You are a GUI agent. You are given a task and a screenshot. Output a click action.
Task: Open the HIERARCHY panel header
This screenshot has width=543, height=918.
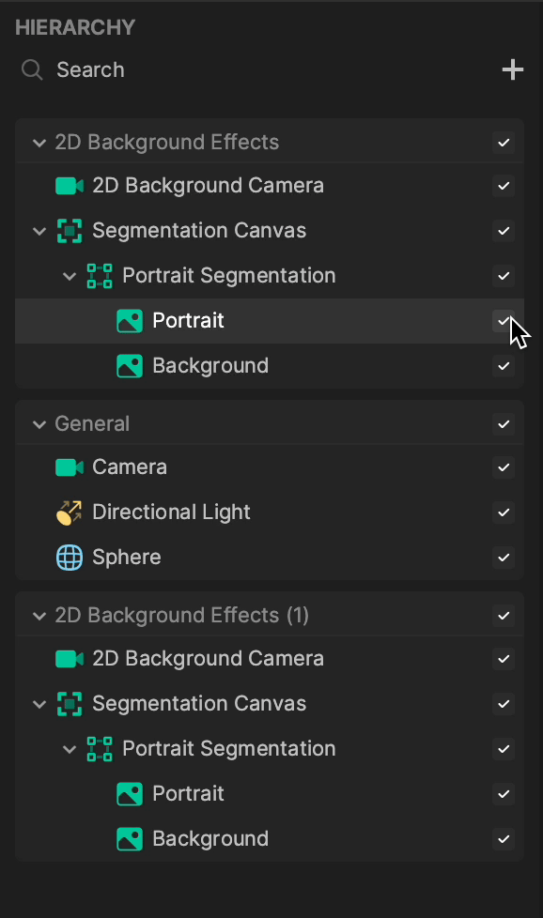(75, 27)
